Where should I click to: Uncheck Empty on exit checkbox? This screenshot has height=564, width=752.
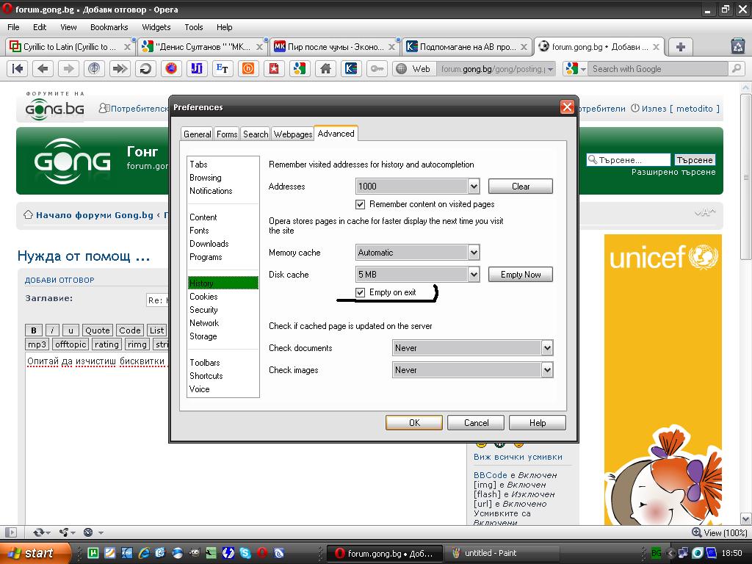[360, 292]
